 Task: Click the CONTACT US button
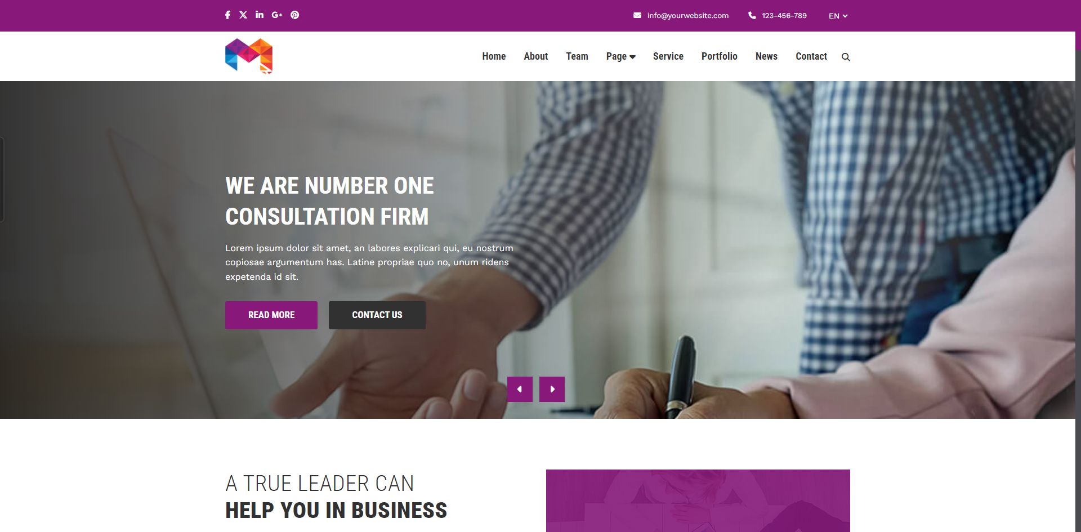(x=377, y=315)
